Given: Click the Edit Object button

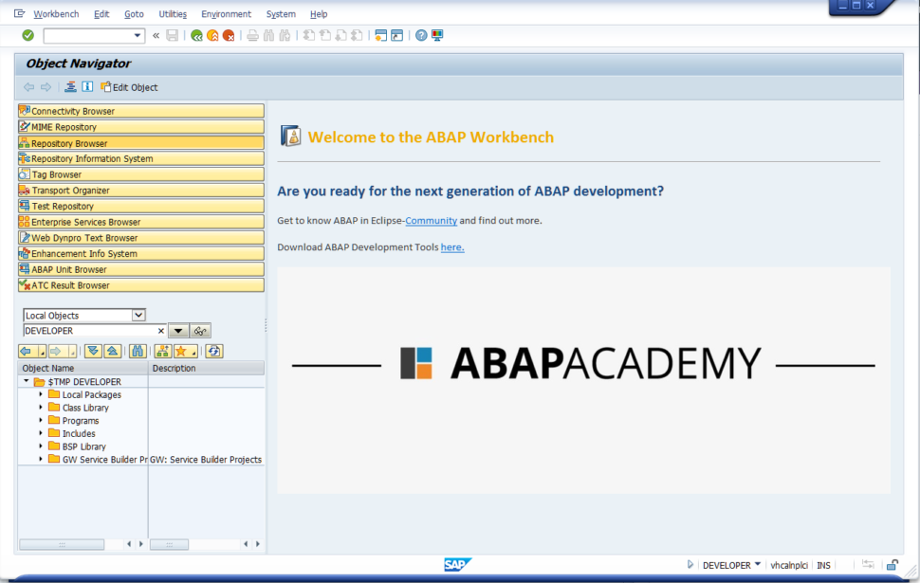Looking at the screenshot, I should [x=129, y=87].
